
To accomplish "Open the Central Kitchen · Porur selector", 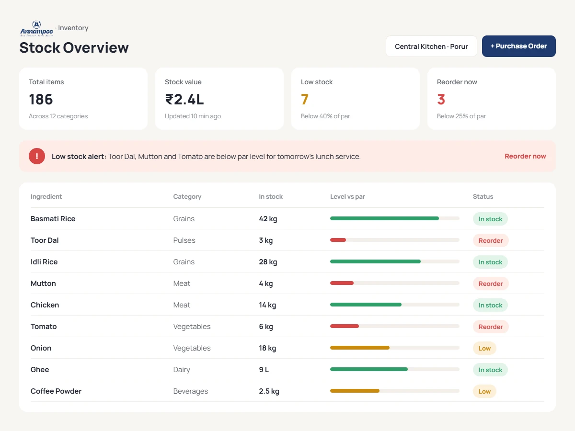I will pyautogui.click(x=431, y=46).
